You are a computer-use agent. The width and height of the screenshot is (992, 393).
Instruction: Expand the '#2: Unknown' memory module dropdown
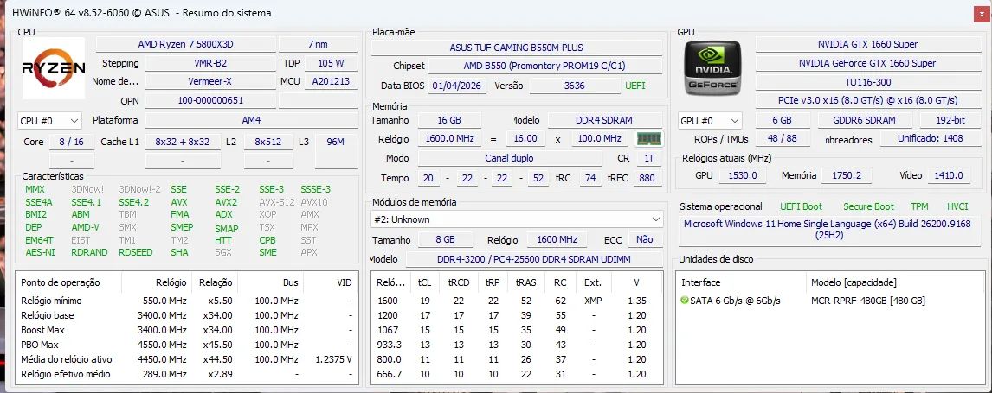pos(516,219)
